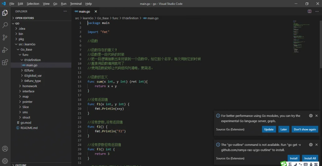The image size is (322, 166).
Task: Collapse the Go_Base folder
Action: coord(41,49)
